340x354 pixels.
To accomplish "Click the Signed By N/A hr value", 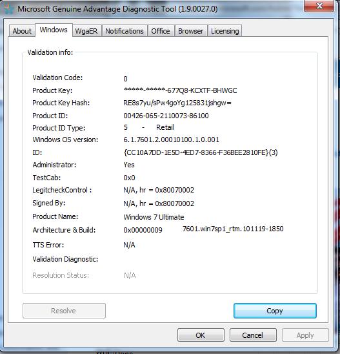I will click(159, 203).
